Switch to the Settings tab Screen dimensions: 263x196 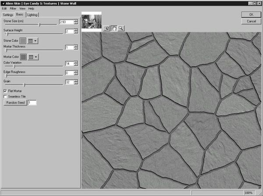tap(8, 14)
